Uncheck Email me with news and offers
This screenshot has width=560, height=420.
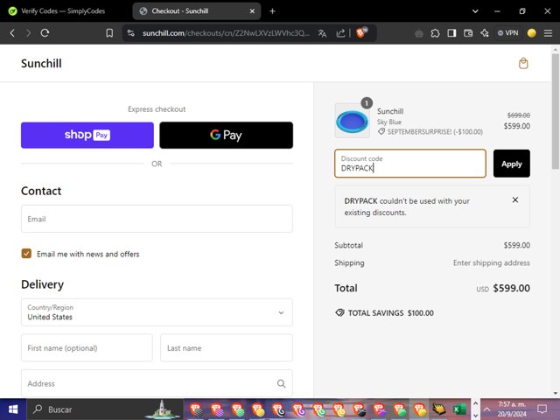tap(26, 254)
